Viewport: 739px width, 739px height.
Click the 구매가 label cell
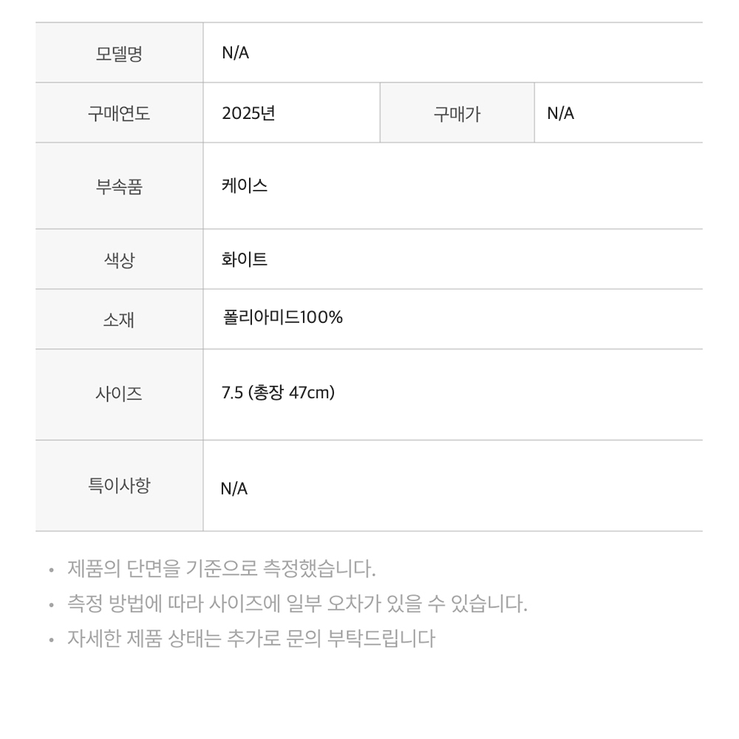click(457, 113)
